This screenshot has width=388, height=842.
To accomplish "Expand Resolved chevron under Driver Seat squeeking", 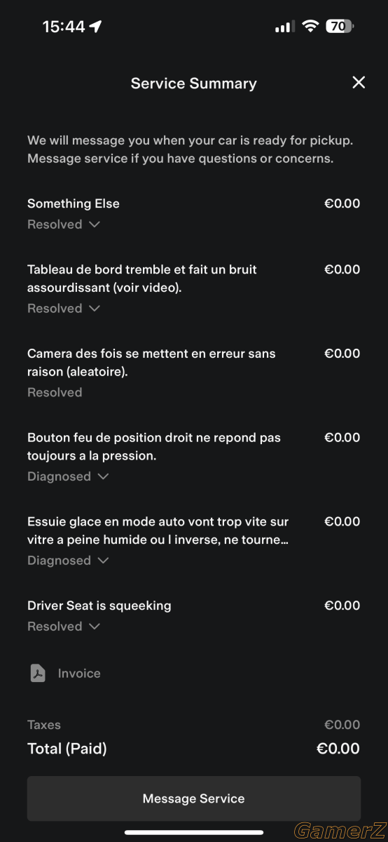I will pyautogui.click(x=95, y=627).
